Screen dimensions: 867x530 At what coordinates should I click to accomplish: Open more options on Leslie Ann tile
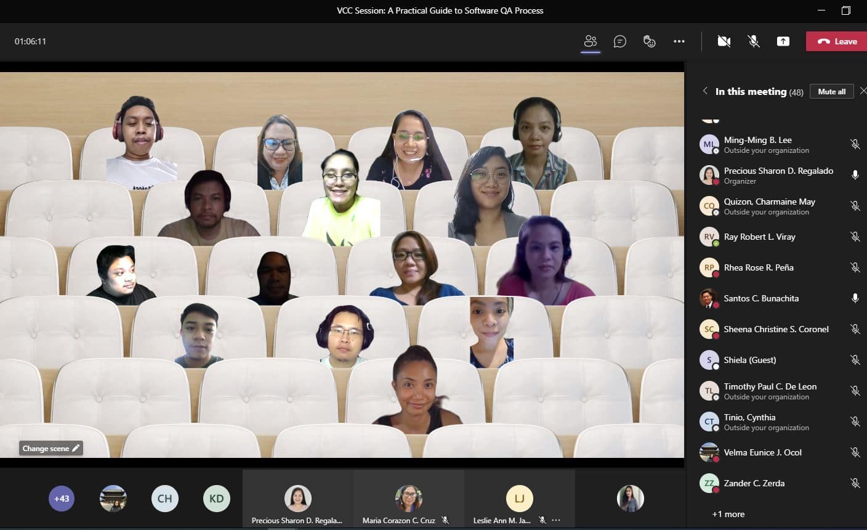(556, 520)
